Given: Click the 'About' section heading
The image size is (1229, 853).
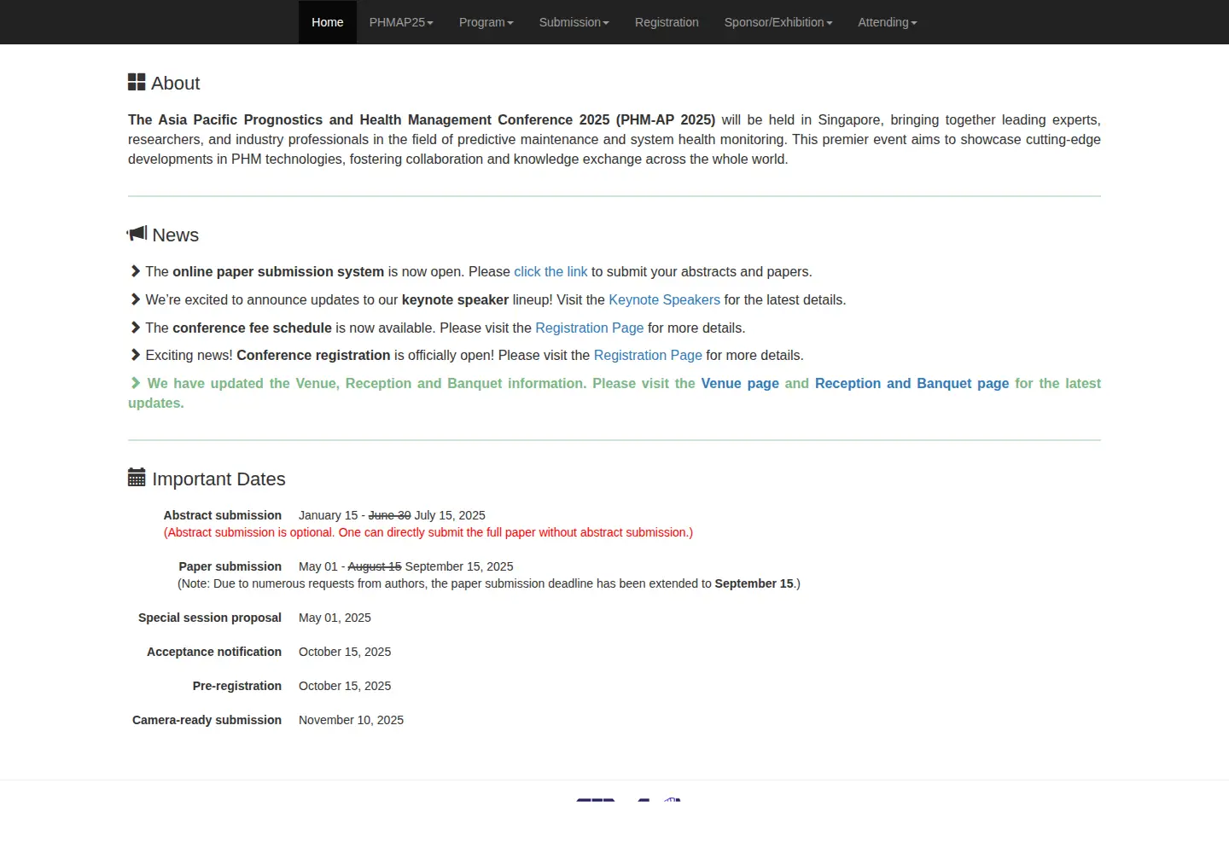Looking at the screenshot, I should coord(176,83).
